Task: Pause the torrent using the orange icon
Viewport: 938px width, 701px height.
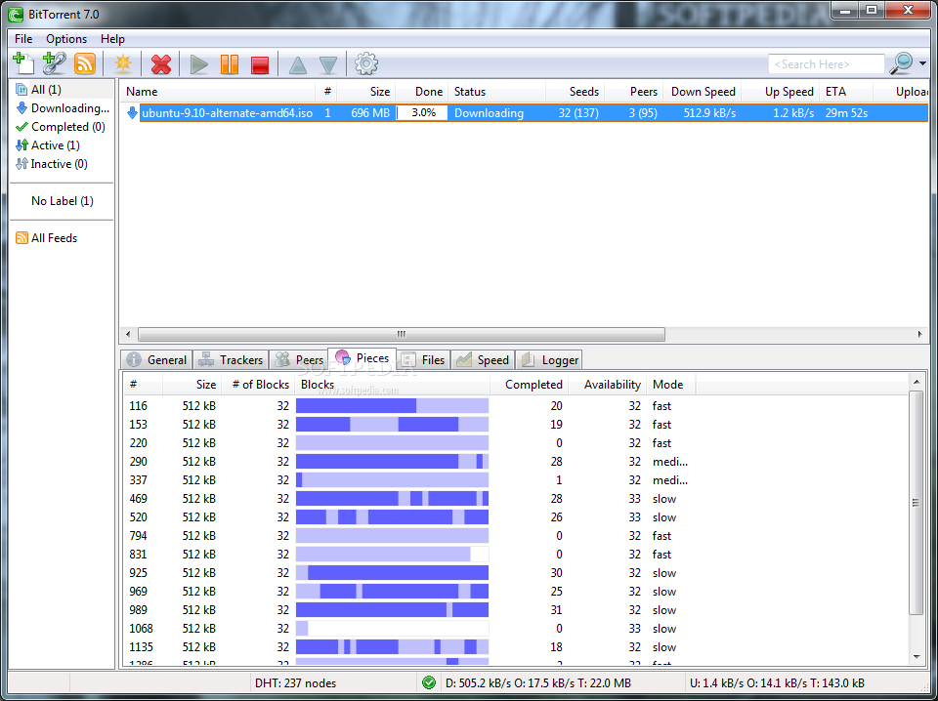Action: point(229,64)
